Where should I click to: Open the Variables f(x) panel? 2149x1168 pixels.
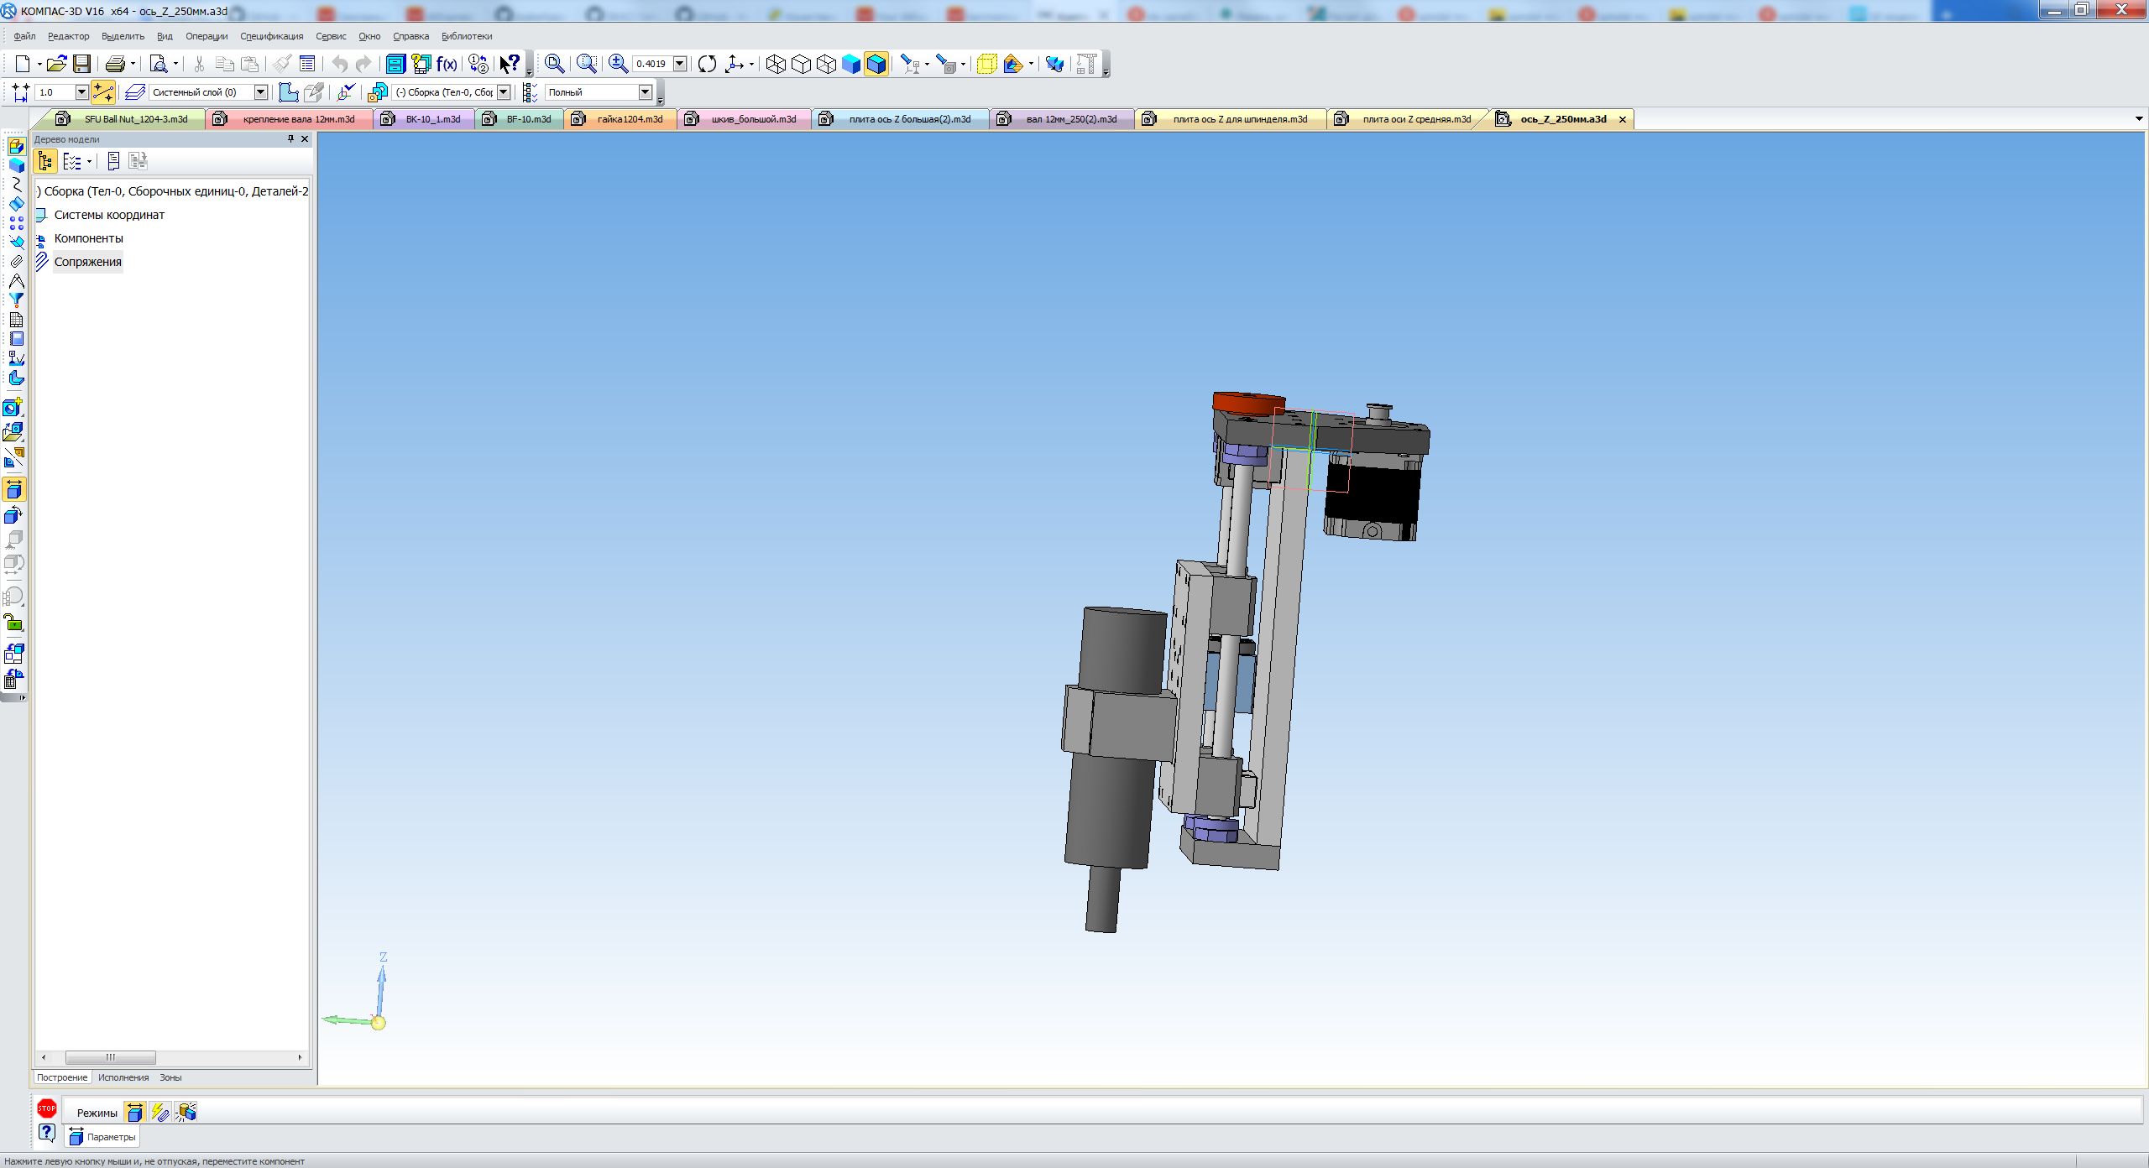[x=447, y=64]
